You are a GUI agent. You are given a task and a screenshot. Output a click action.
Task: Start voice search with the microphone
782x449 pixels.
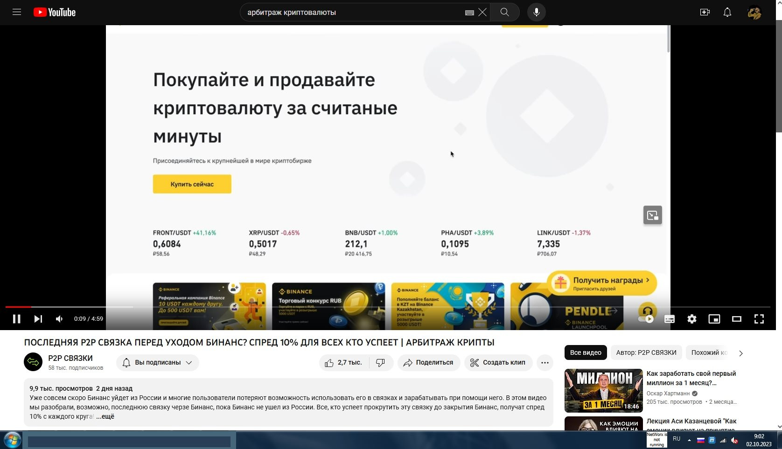[x=537, y=12]
